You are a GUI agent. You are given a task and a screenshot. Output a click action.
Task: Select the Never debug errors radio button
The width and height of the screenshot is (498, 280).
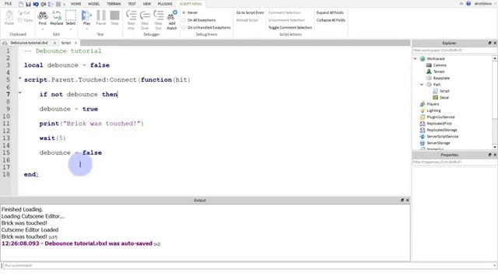pyautogui.click(x=184, y=12)
